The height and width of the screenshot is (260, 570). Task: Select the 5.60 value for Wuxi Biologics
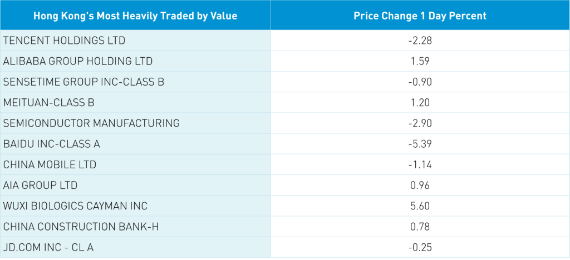coord(420,206)
